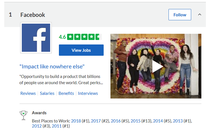View Facebook Benefits
The image size is (211, 132).
pyautogui.click(x=66, y=93)
